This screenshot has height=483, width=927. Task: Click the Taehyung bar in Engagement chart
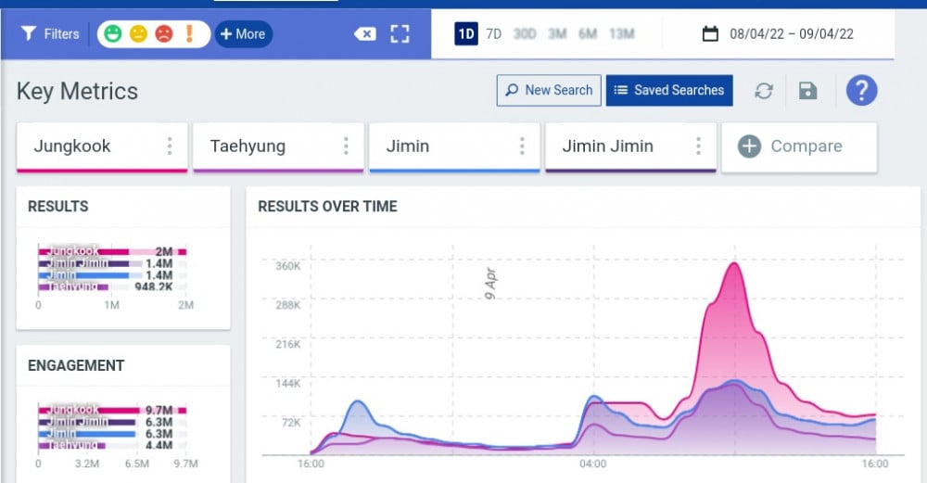tap(71, 445)
